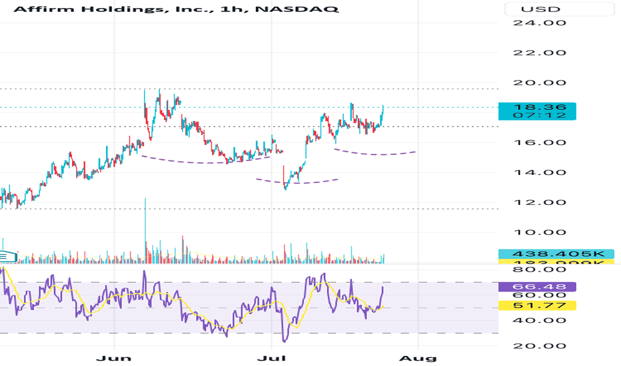Viewport: 621px width, 366px height.
Task: Click the 14.00 price axis label
Action: click(x=540, y=173)
